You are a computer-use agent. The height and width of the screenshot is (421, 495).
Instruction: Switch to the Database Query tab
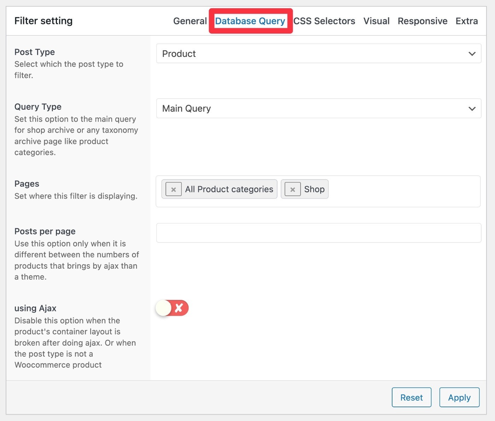click(250, 21)
